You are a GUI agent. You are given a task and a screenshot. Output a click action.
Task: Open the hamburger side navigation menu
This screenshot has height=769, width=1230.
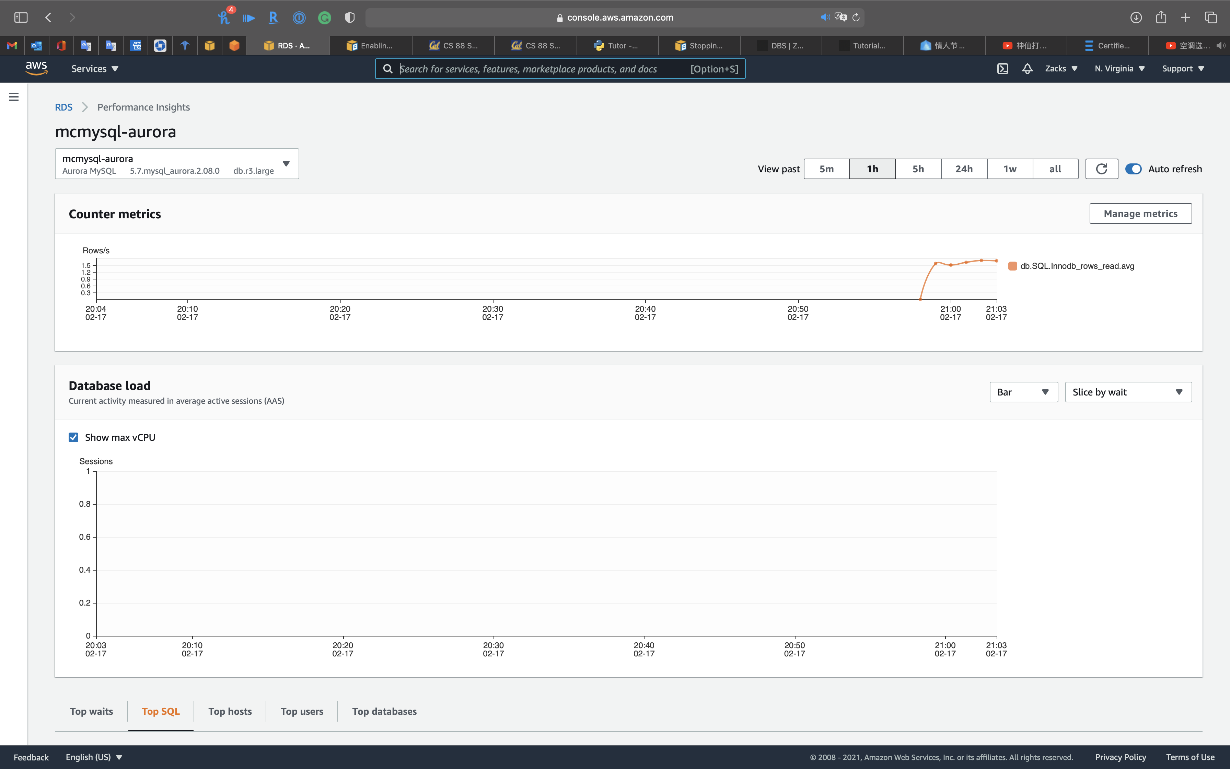click(x=14, y=96)
